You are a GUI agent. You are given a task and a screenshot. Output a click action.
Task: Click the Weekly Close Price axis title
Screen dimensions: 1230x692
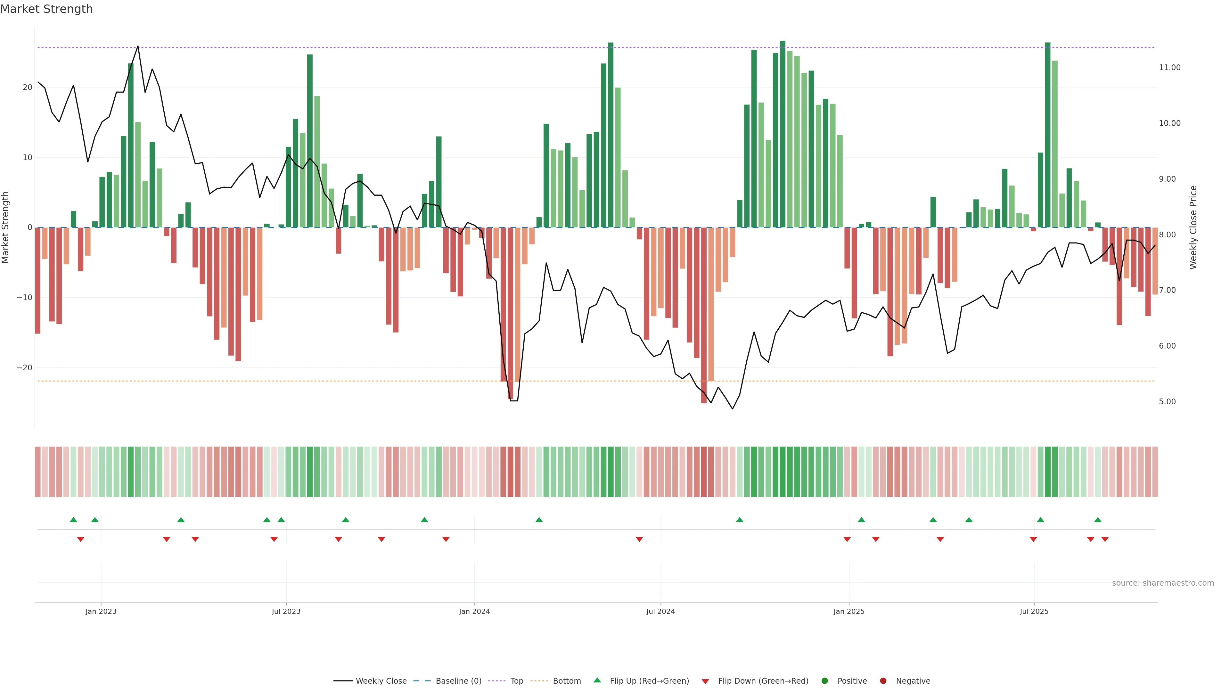click(x=1193, y=227)
